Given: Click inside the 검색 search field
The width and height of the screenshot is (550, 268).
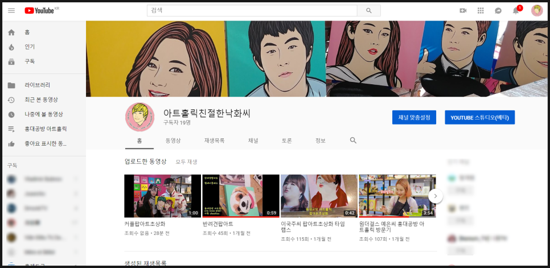Looking at the screenshot, I should pos(252,10).
